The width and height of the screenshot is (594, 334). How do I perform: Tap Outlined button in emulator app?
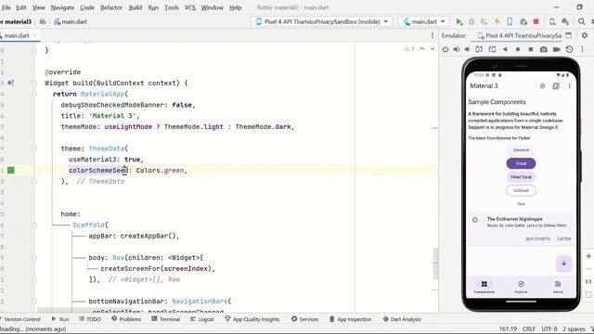tap(521, 190)
